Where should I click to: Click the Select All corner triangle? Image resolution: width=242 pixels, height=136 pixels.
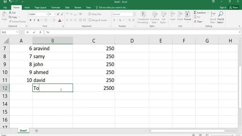point(6,41)
